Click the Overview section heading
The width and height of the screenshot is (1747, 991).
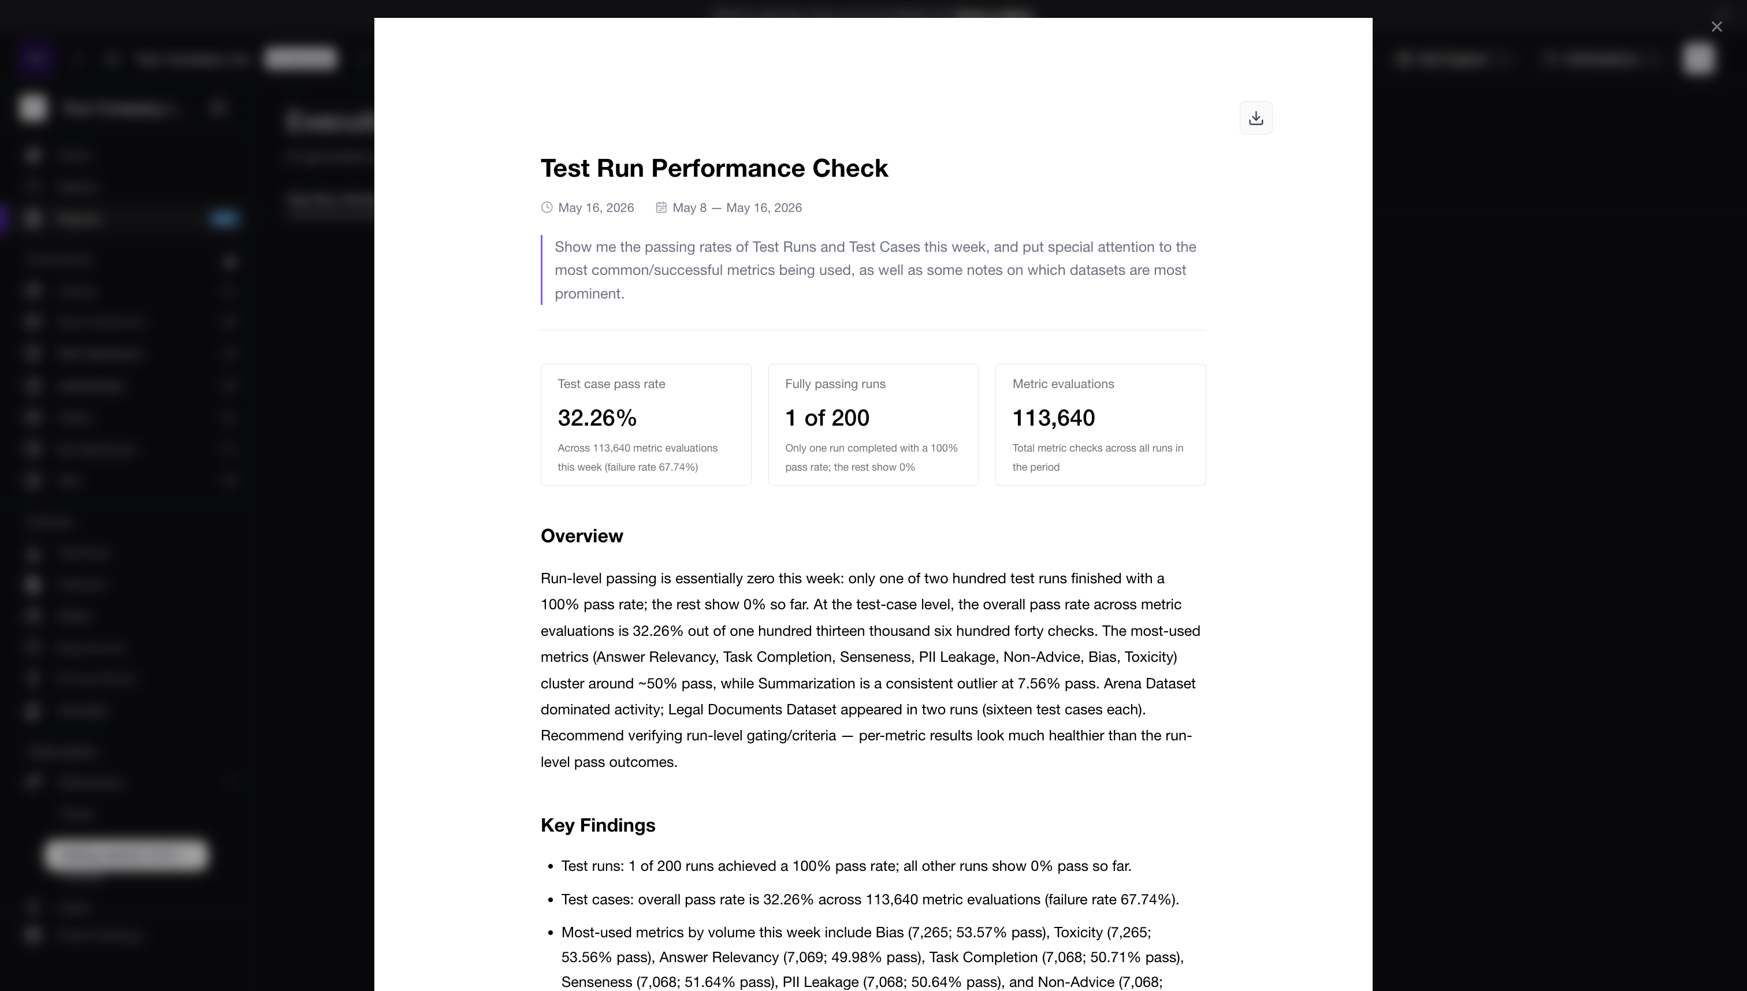point(581,537)
